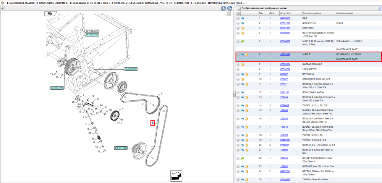Click the green arrow for ШТИФТ С ГОЛОВКОЙ
Screen dimensions: 382x183
point(243,158)
